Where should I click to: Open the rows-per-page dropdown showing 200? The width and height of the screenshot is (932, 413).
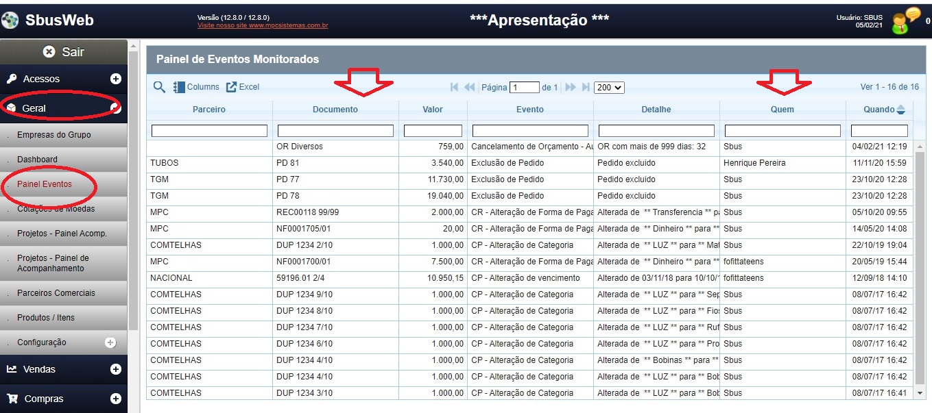point(609,88)
